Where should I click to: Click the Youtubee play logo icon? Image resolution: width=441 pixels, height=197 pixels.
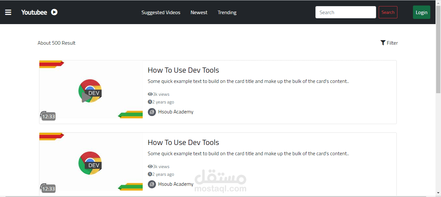[x=54, y=12]
